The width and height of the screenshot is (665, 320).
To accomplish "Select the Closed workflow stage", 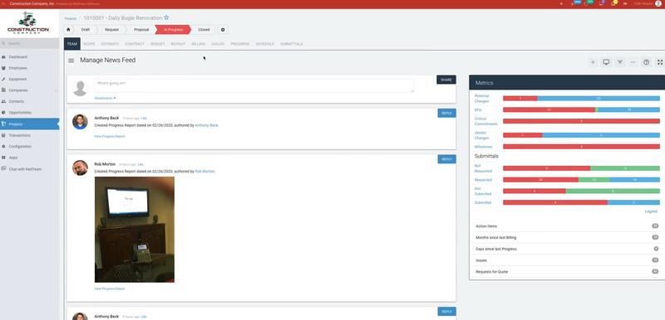I will (204, 30).
